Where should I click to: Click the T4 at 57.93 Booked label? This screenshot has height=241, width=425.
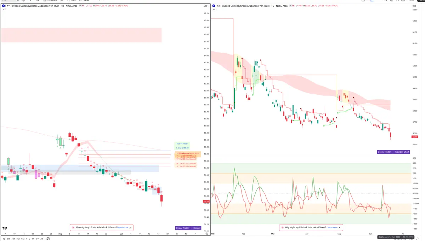click(186, 164)
